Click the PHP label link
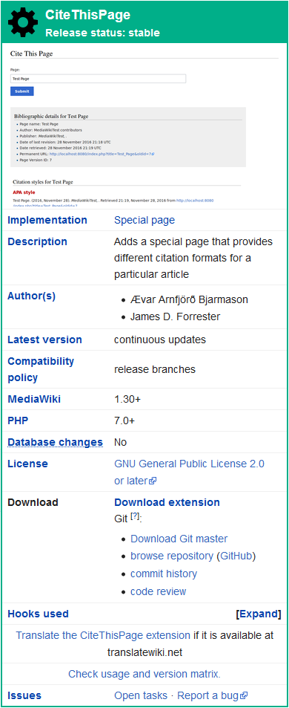Image resolution: width=289 pixels, height=708 pixels. click(18, 420)
